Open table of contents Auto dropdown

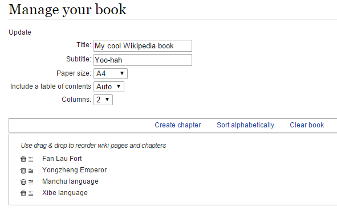click(109, 86)
